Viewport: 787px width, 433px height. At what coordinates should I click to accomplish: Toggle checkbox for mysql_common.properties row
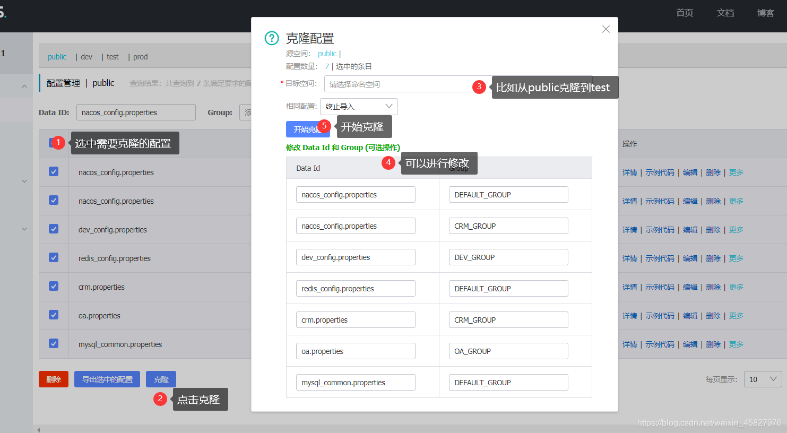[x=54, y=343]
